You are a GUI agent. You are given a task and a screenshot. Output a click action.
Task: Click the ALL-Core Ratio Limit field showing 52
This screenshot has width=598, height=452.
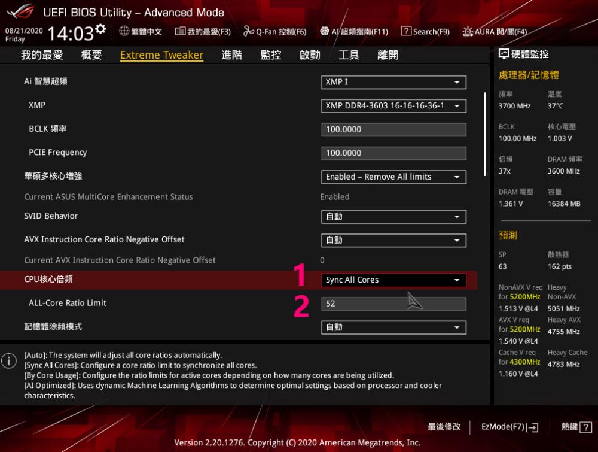[393, 304]
